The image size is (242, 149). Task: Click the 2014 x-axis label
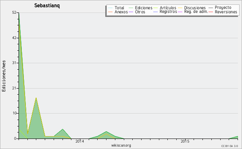click(x=79, y=141)
